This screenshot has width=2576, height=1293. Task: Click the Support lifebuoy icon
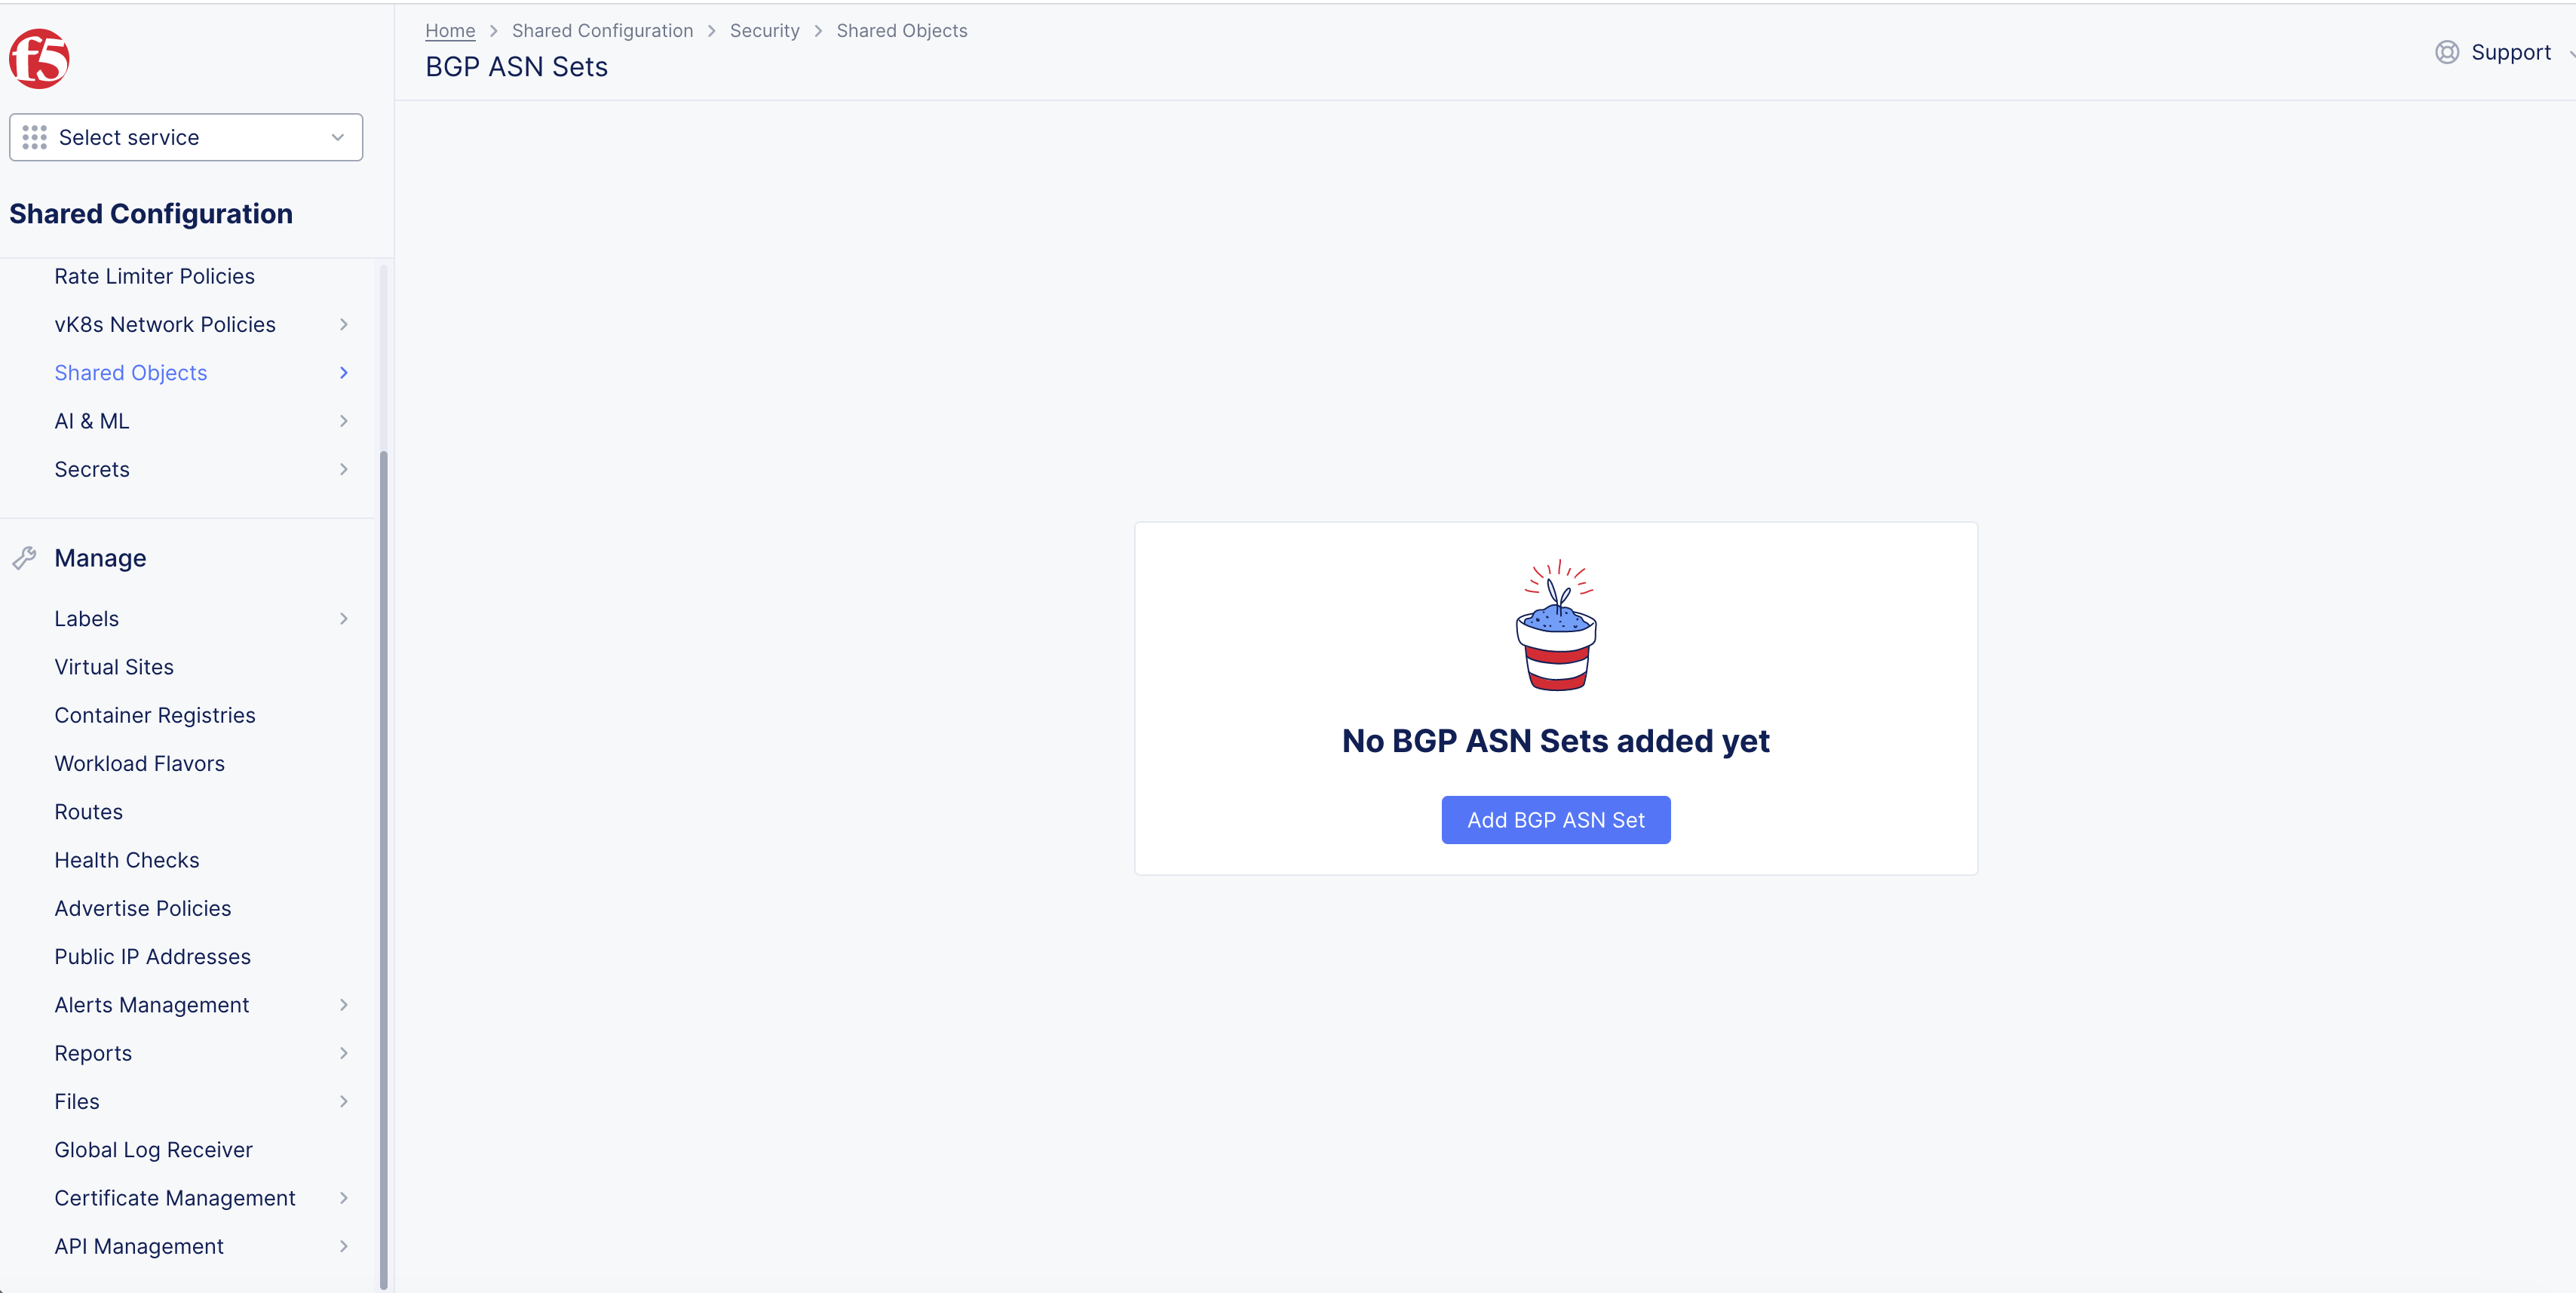[x=2446, y=52]
